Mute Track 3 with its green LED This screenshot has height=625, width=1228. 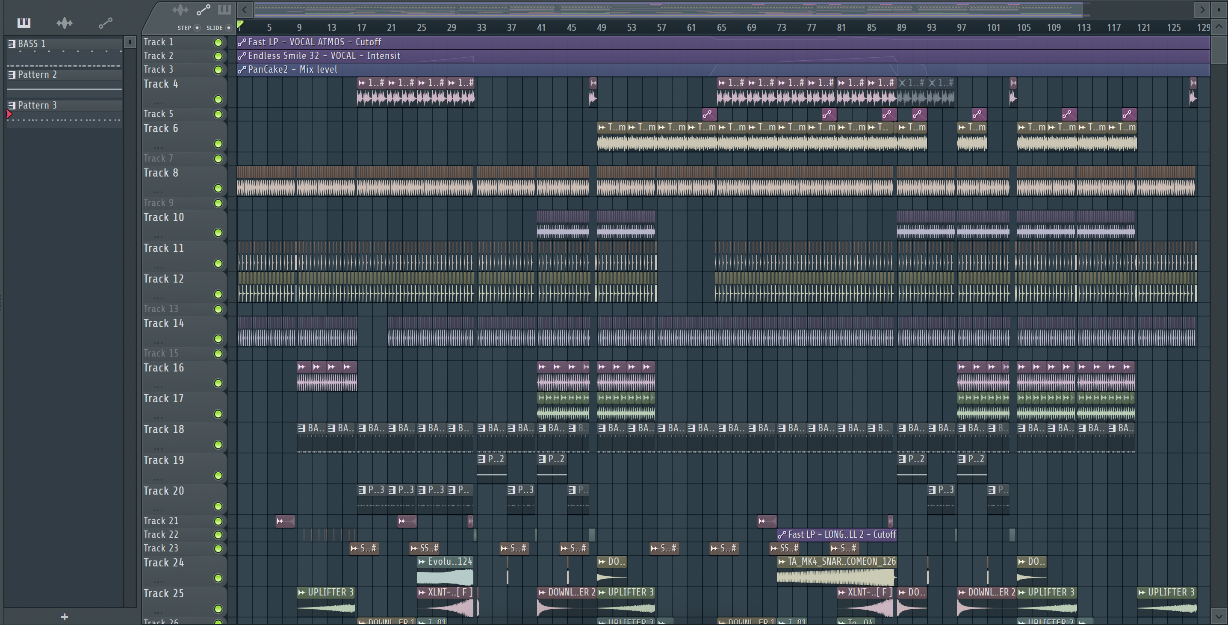pyautogui.click(x=218, y=70)
